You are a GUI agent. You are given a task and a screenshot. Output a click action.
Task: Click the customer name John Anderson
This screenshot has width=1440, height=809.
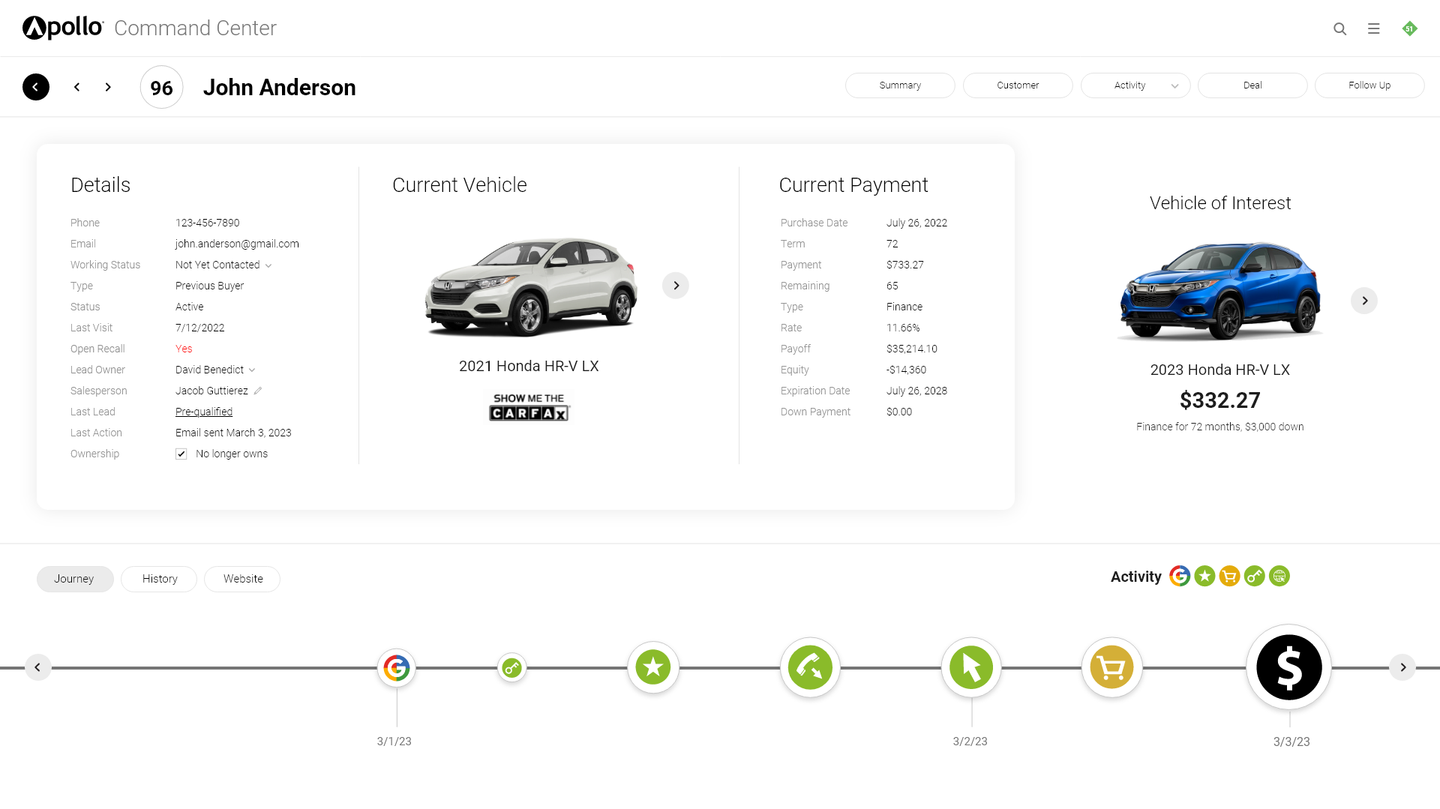pyautogui.click(x=280, y=88)
